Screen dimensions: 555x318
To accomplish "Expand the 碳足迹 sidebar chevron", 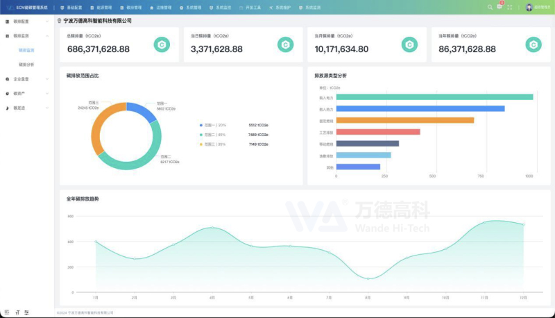I will [x=47, y=108].
